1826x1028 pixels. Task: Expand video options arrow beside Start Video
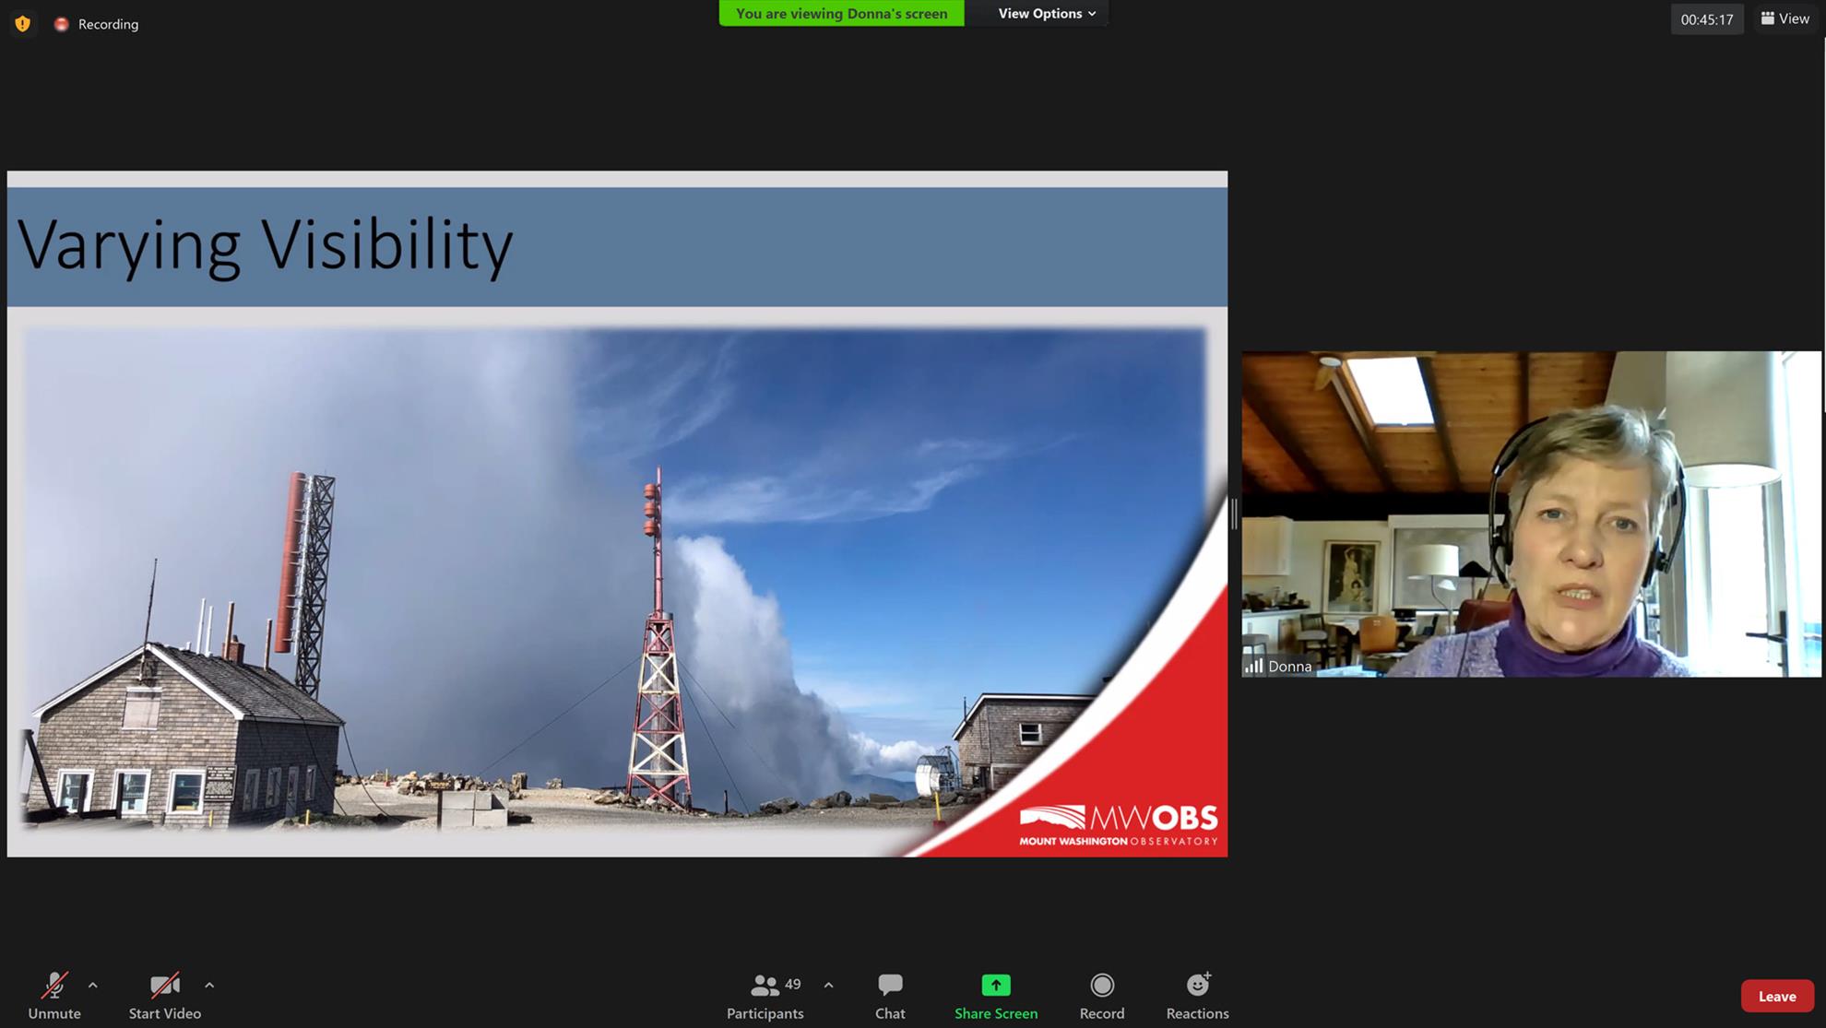click(209, 985)
